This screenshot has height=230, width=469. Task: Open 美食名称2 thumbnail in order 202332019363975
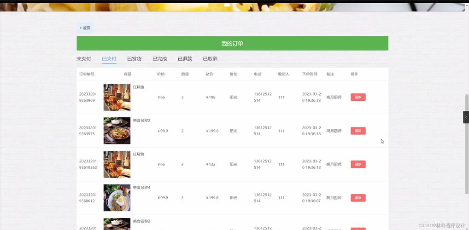[x=117, y=131]
